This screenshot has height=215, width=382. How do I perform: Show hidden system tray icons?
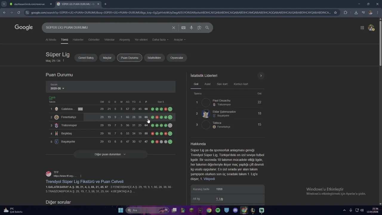[x=344, y=210]
